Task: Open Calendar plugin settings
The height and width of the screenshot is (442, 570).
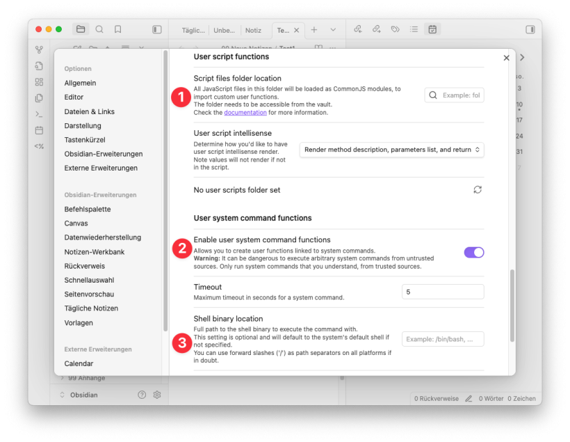Action: click(x=79, y=364)
